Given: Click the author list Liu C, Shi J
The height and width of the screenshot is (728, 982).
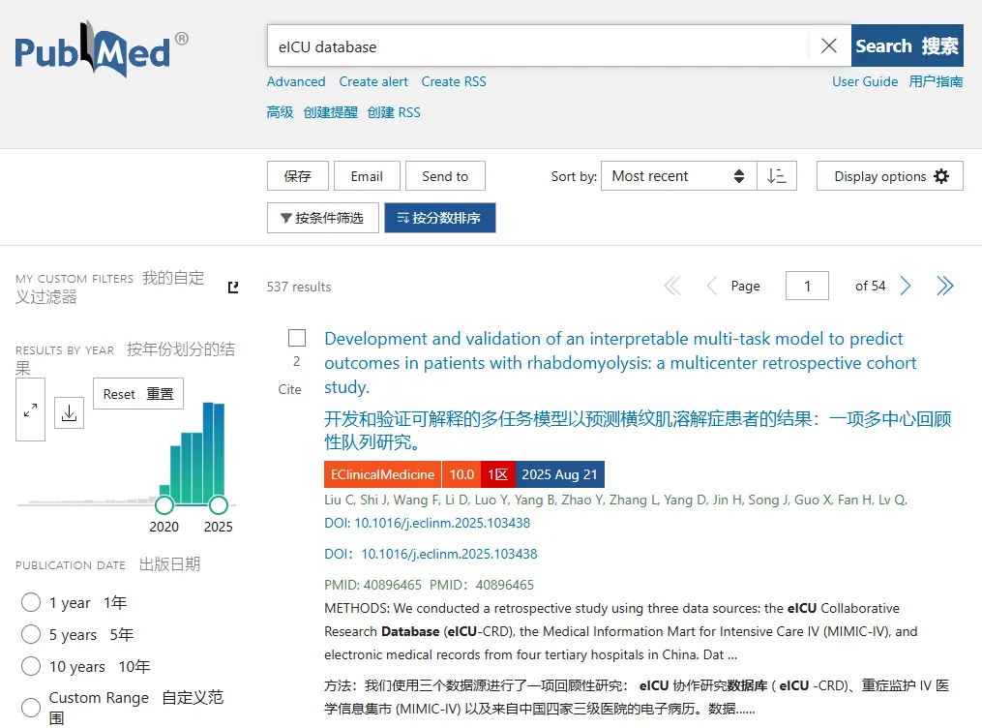Looking at the screenshot, I should point(615,500).
